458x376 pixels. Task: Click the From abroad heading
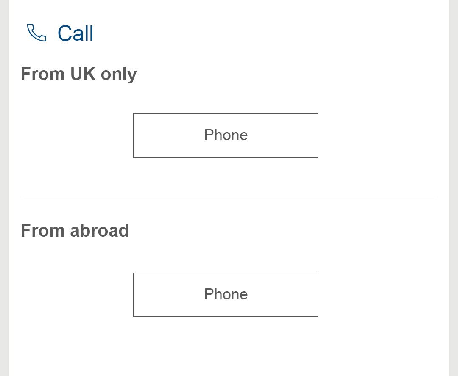(75, 231)
